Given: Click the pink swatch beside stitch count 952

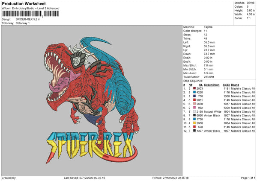Looking at the screenshot, I should [x=194, y=108].
